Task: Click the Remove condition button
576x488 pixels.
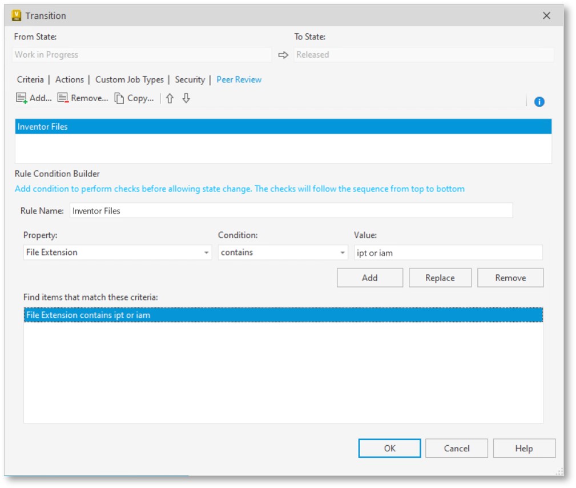Action: (510, 278)
